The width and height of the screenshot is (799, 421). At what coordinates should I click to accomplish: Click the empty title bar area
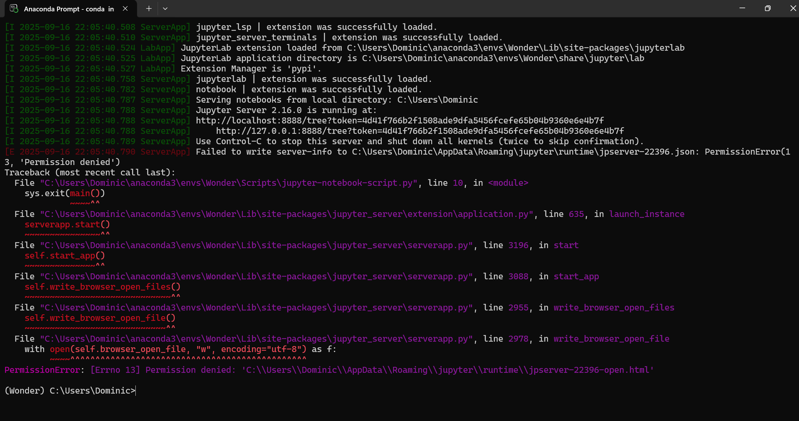[441, 9]
